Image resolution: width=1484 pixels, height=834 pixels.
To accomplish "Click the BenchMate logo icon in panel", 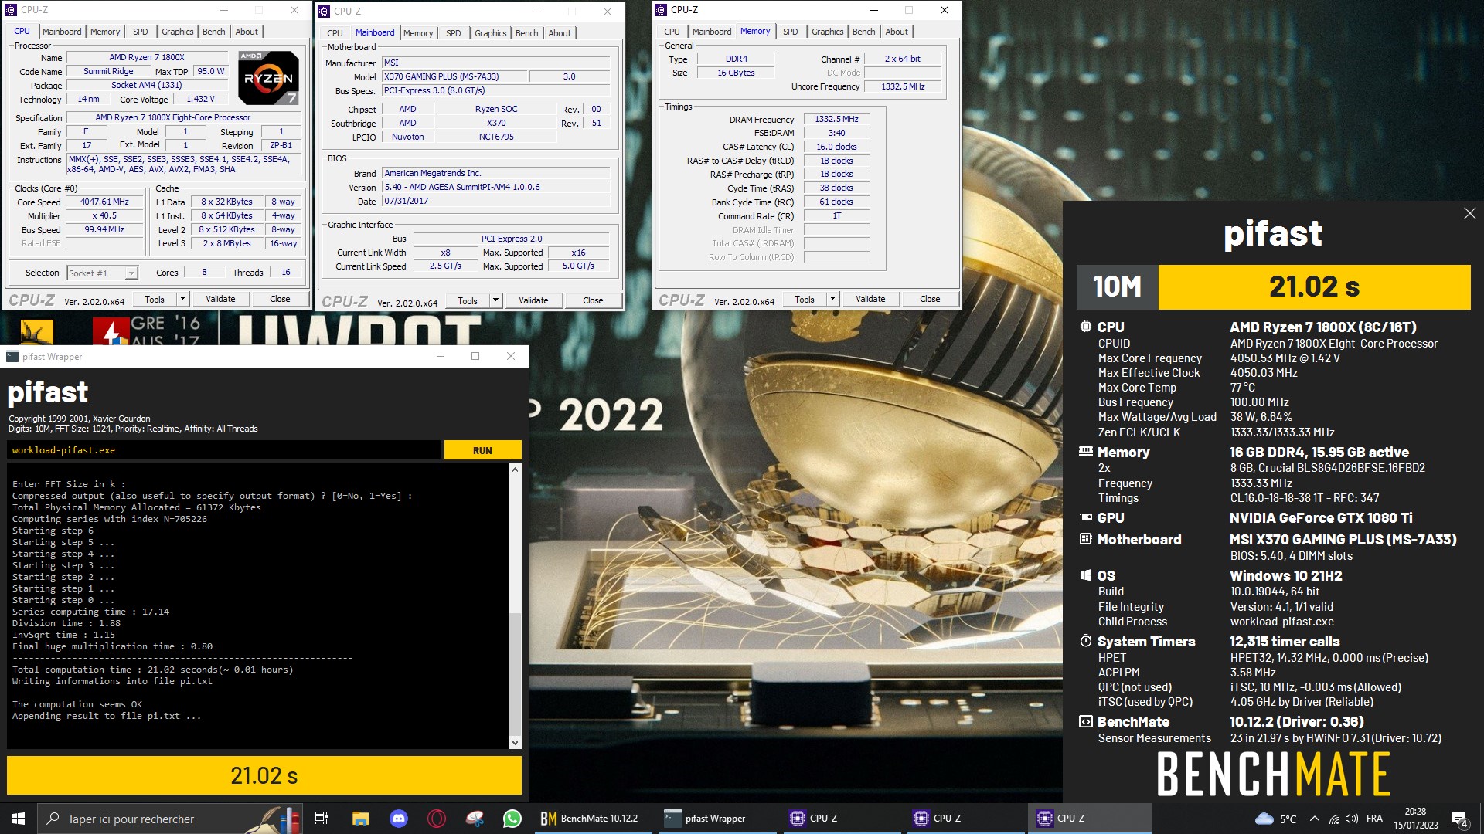I will [x=1085, y=721].
